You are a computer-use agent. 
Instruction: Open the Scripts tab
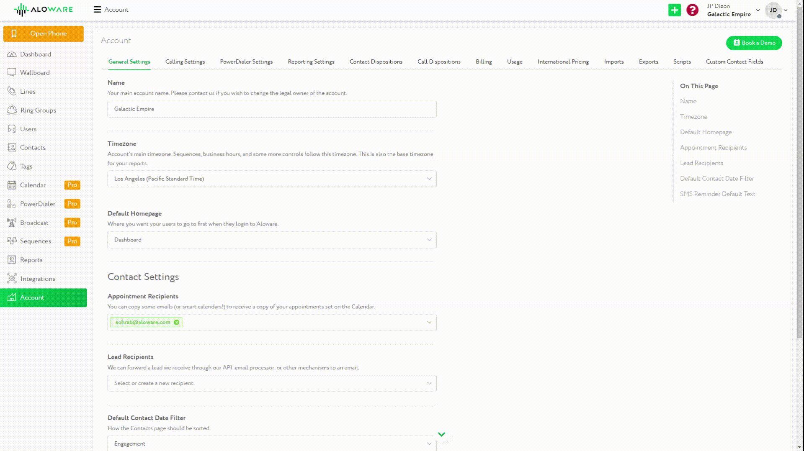[x=682, y=62]
